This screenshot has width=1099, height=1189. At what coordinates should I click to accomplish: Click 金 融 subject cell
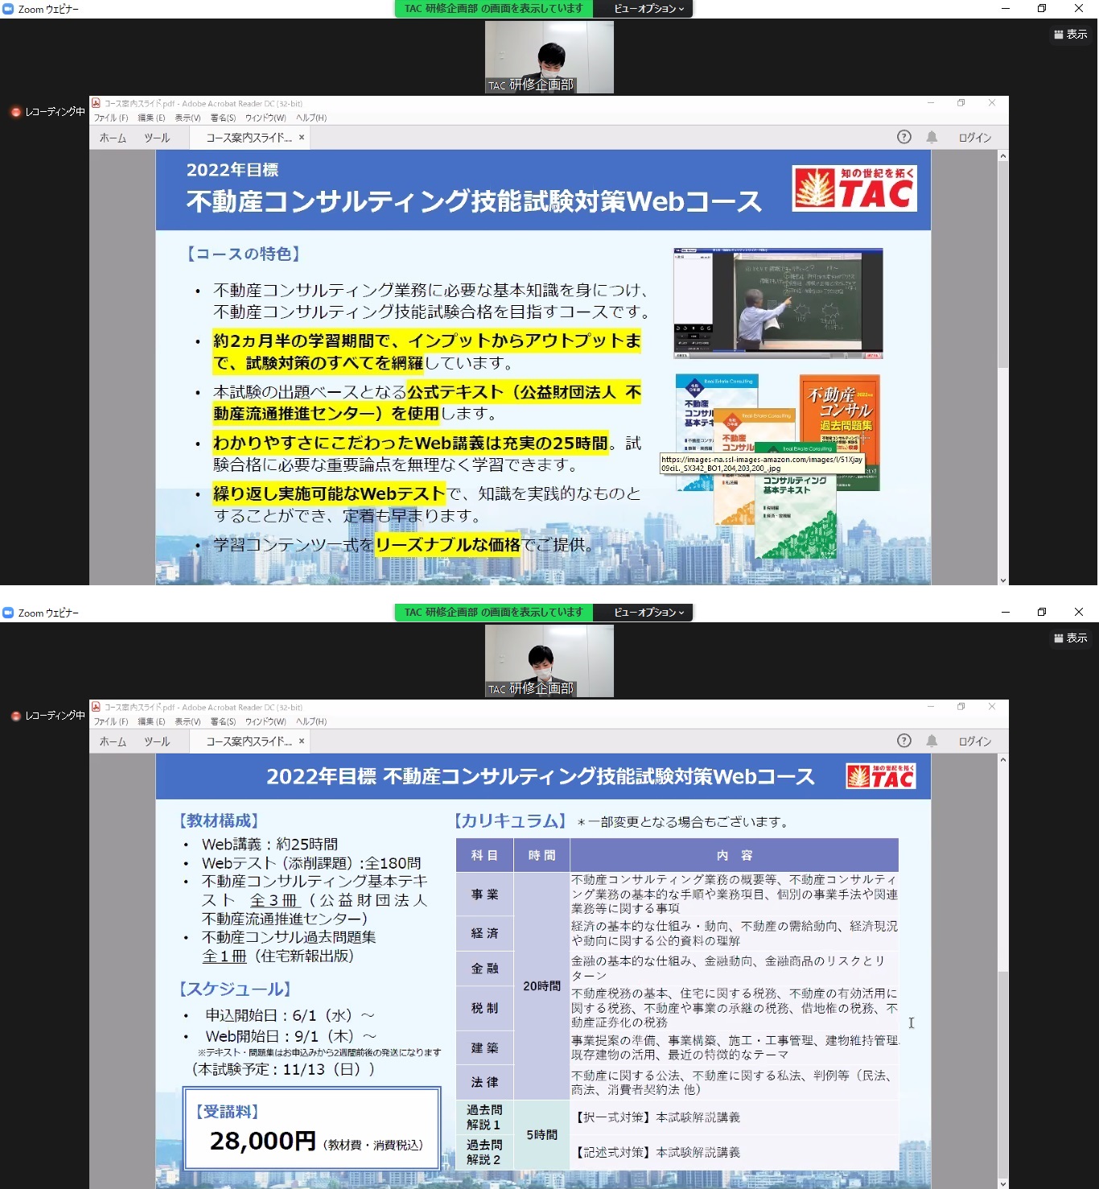[484, 968]
